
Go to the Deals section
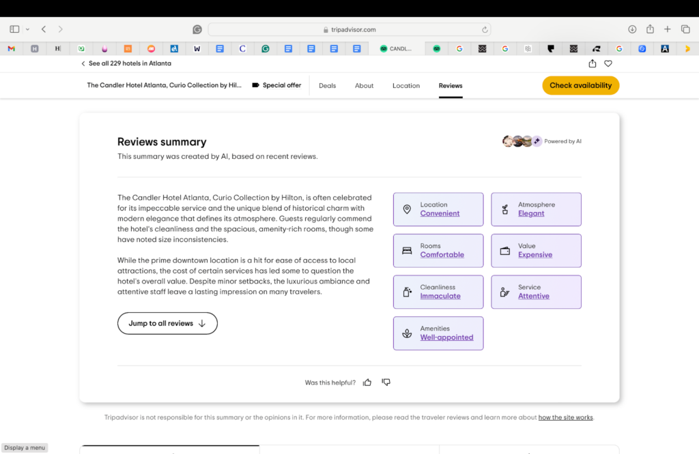pyautogui.click(x=327, y=85)
